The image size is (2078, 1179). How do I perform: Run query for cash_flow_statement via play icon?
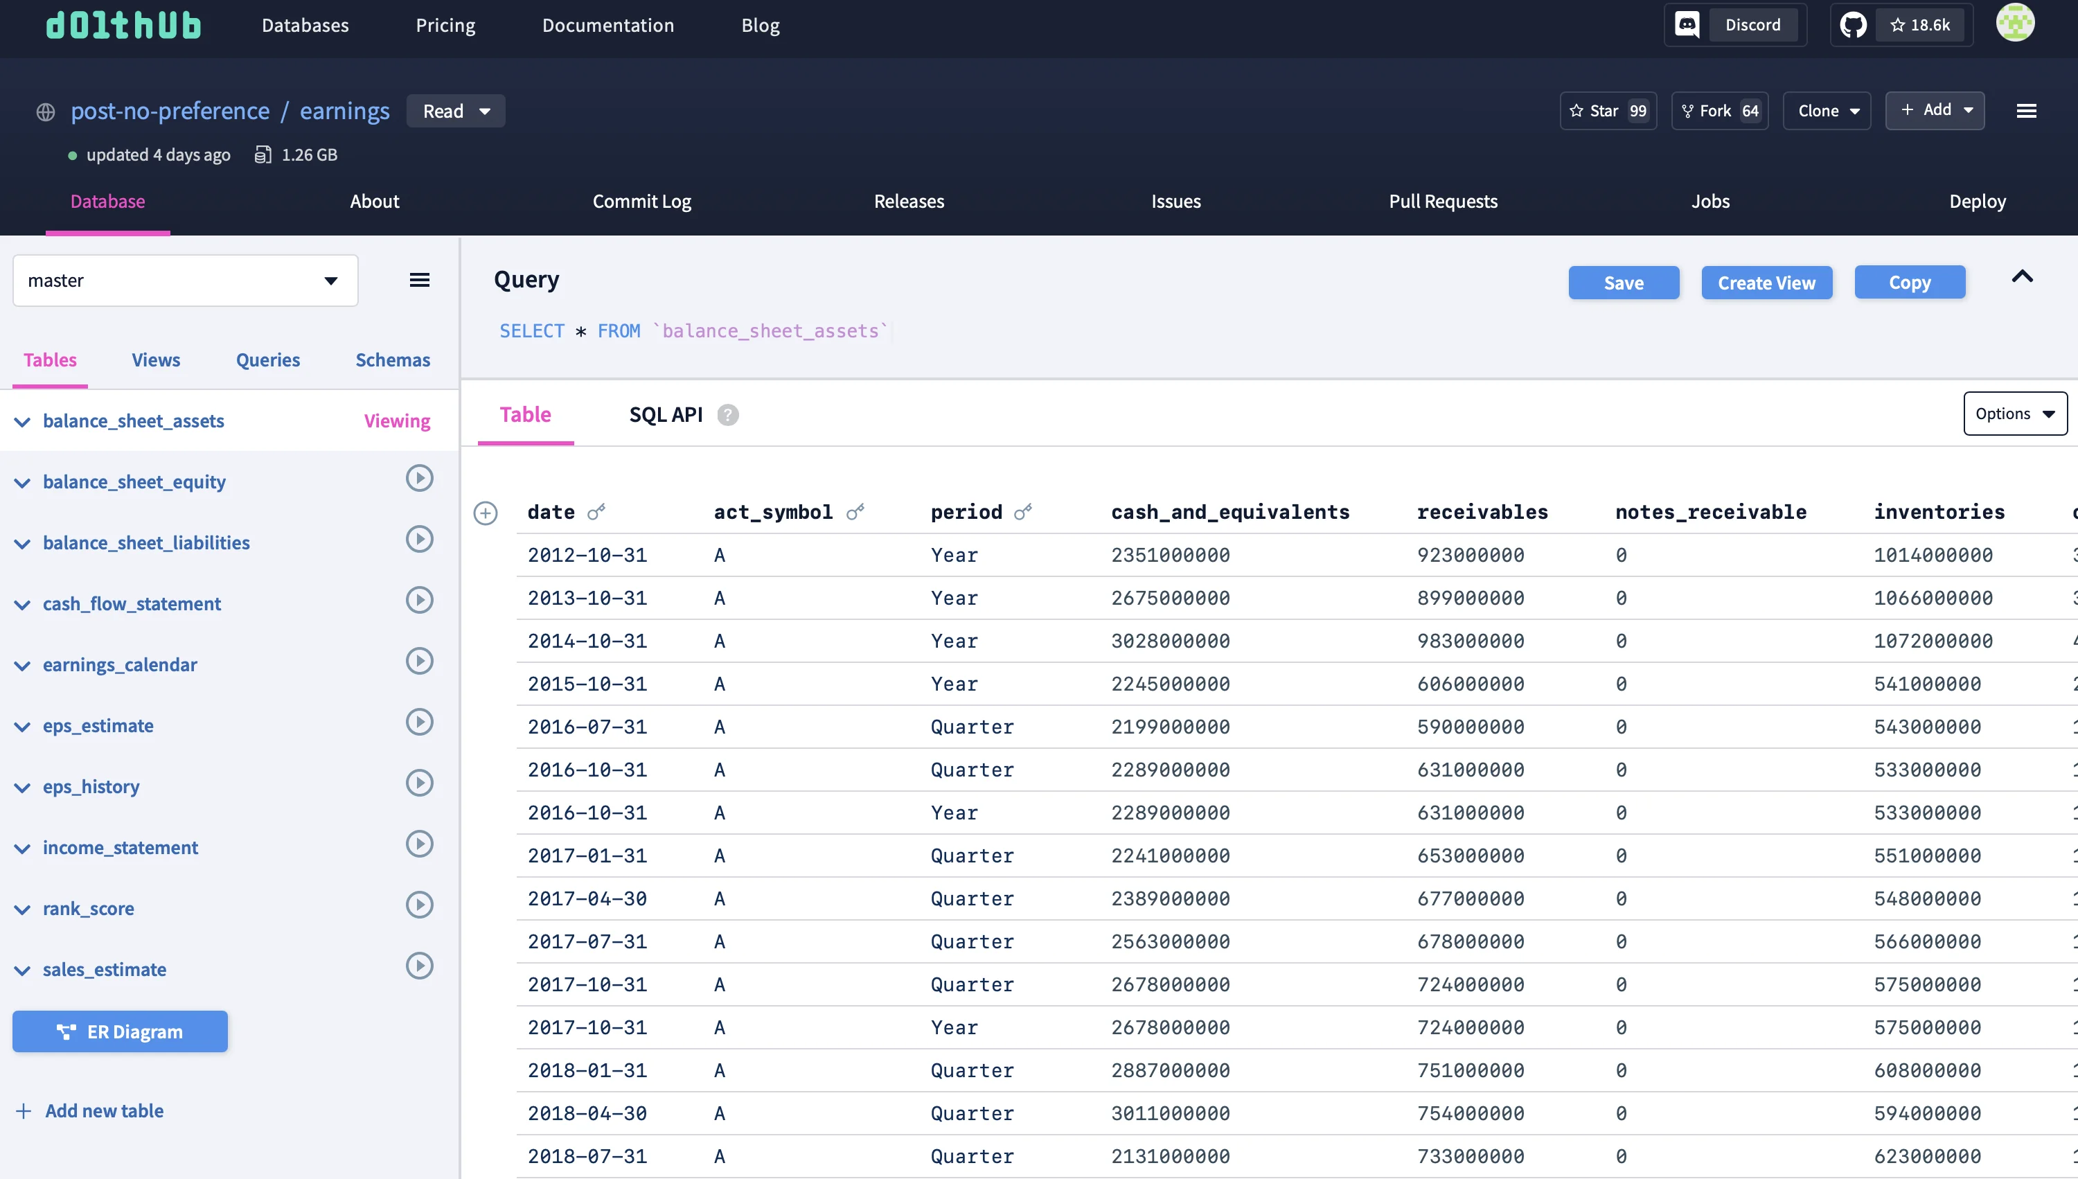pos(418,600)
